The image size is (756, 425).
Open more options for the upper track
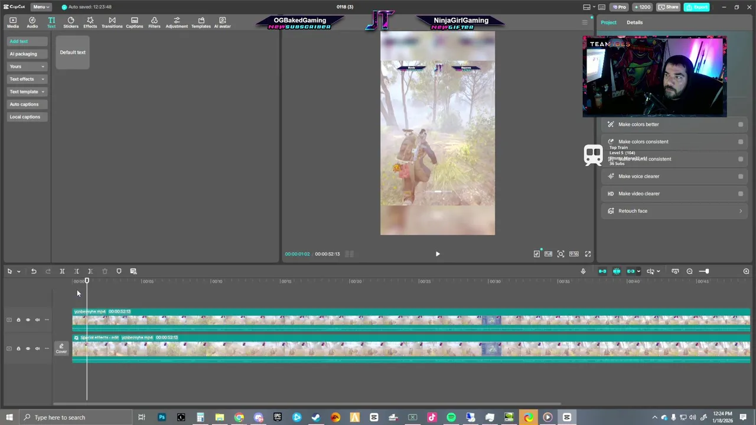pos(47,320)
